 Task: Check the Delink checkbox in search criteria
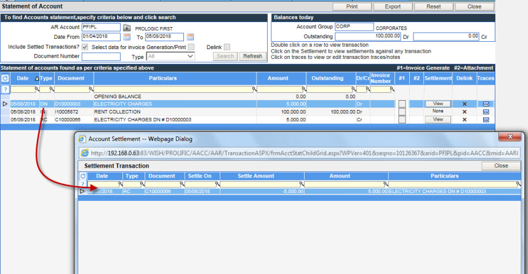(227, 47)
